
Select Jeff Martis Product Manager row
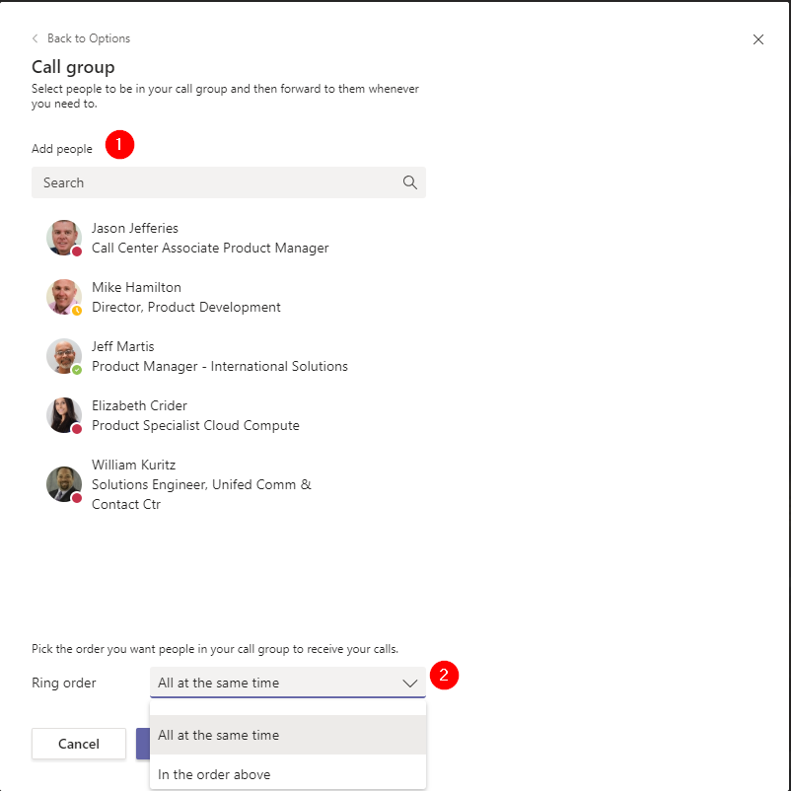click(x=219, y=357)
